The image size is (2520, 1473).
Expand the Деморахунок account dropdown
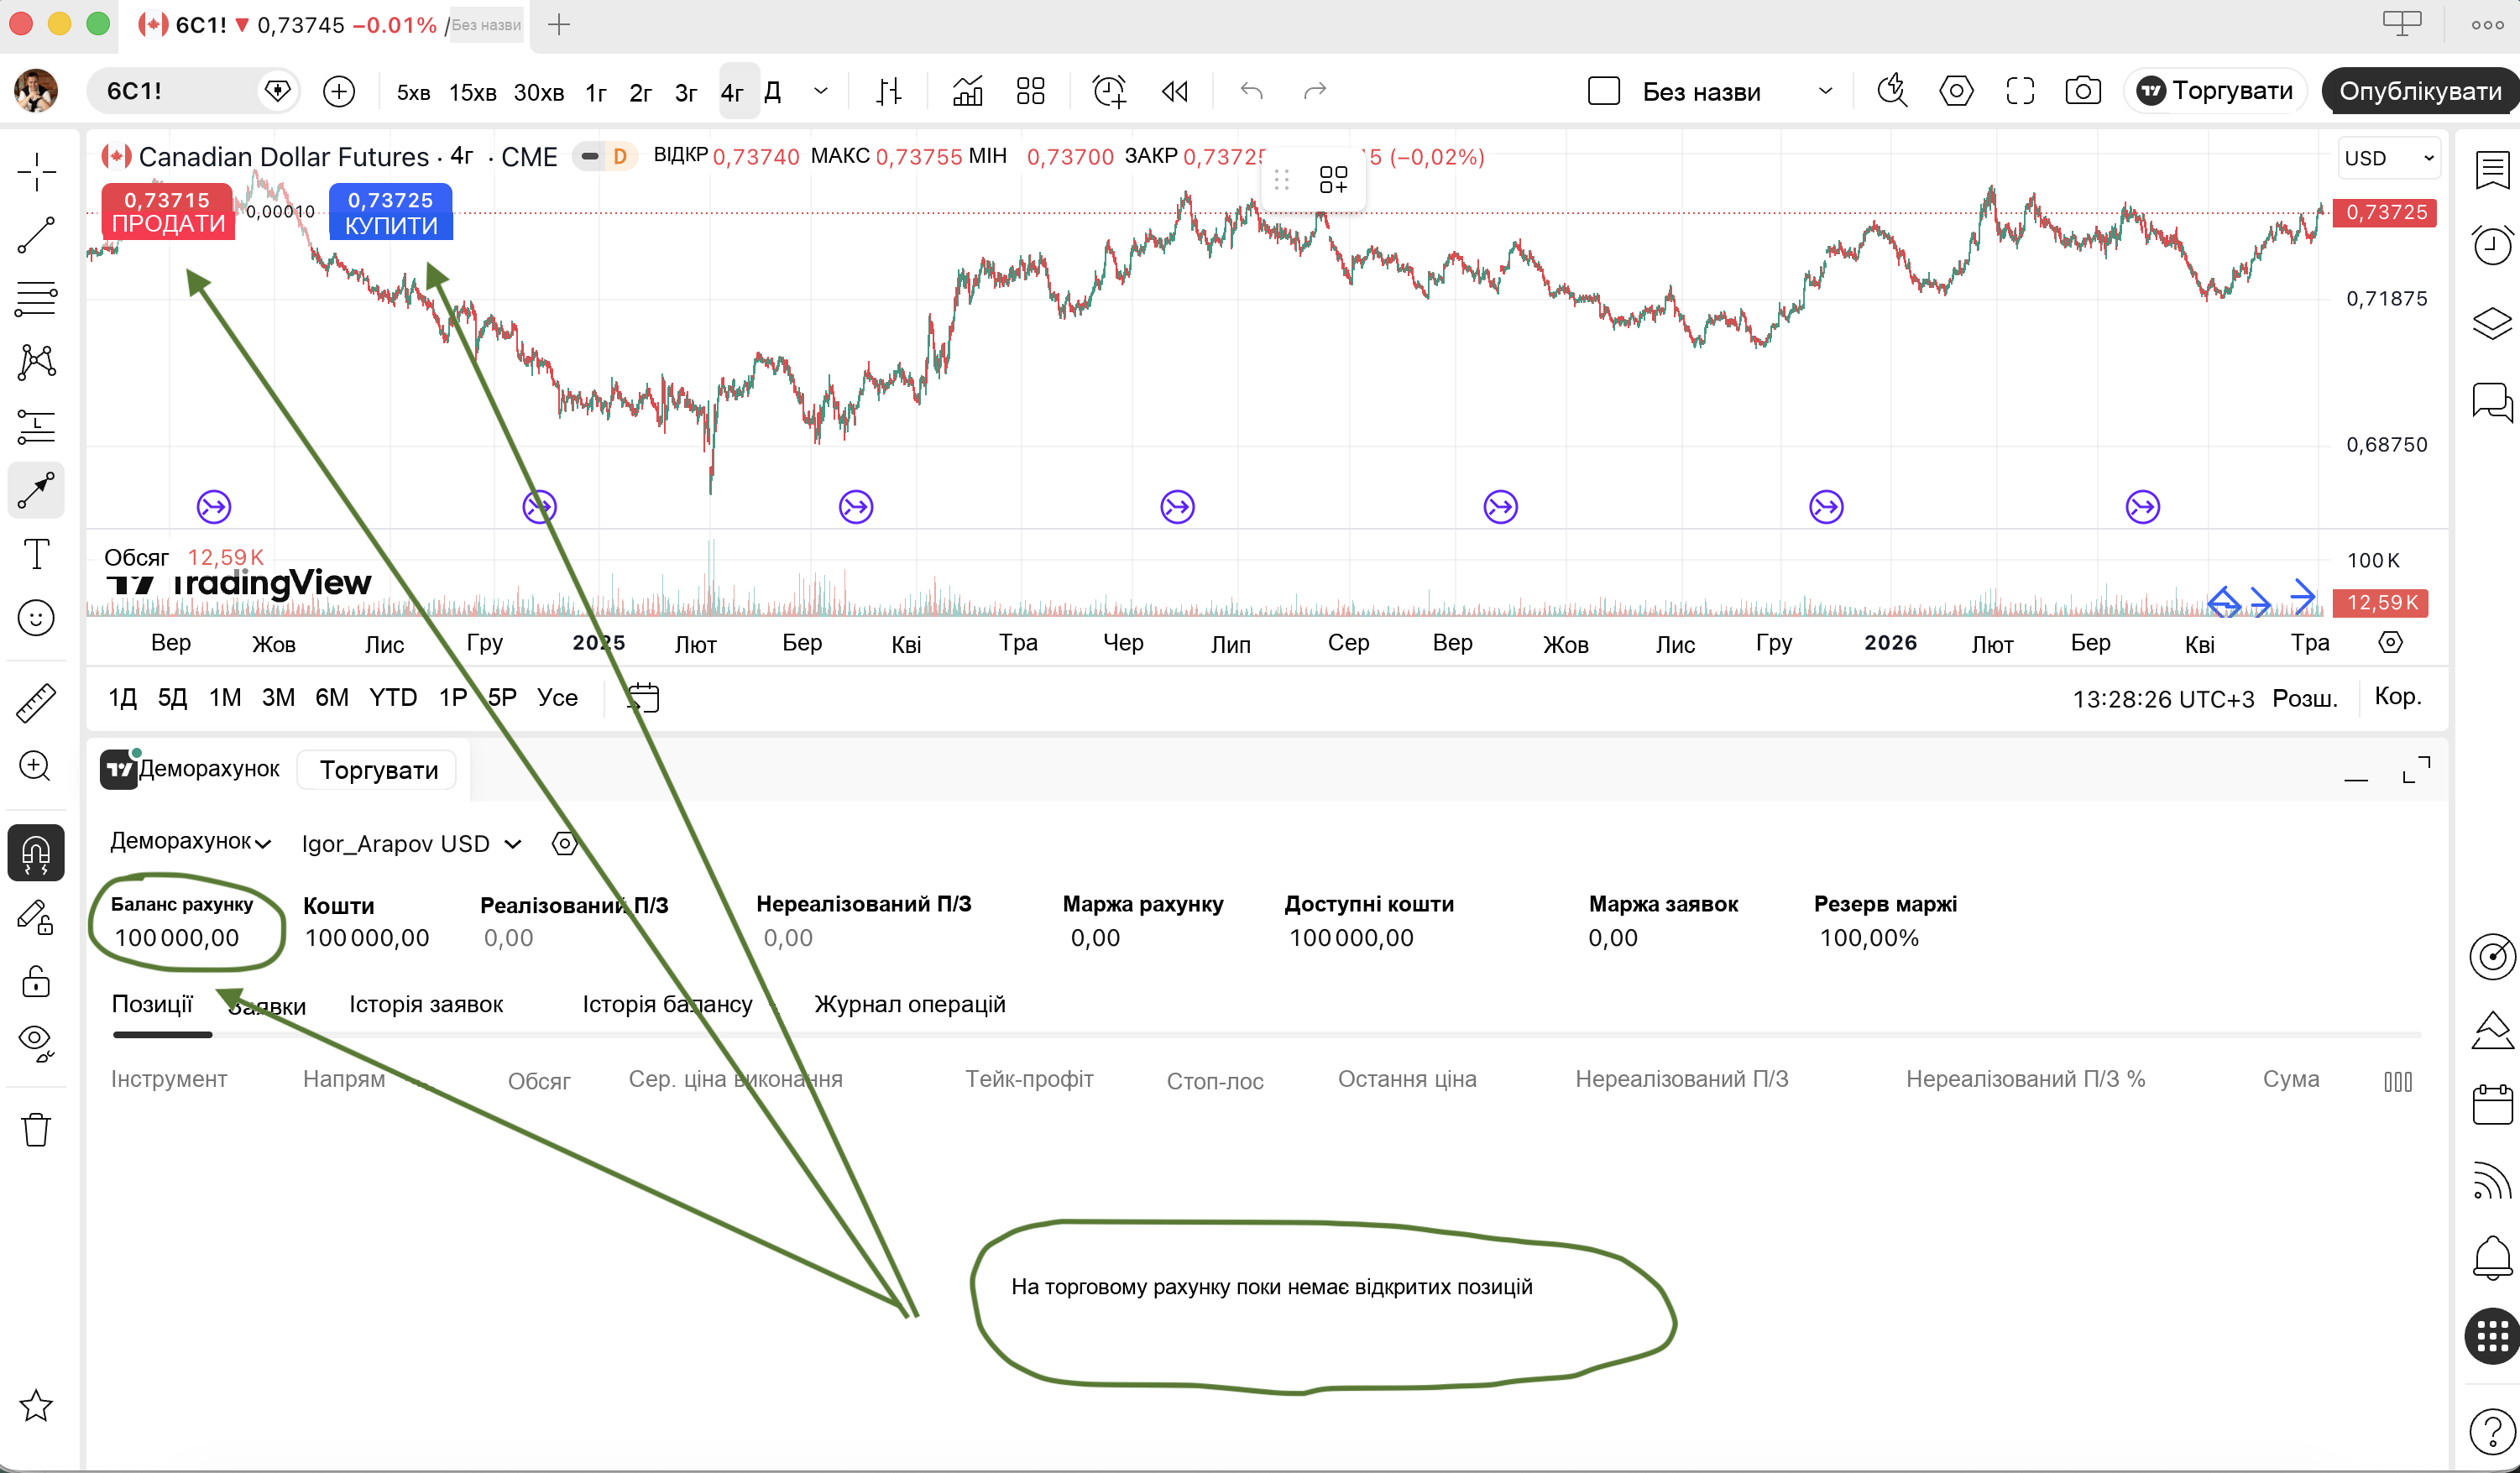coord(190,842)
